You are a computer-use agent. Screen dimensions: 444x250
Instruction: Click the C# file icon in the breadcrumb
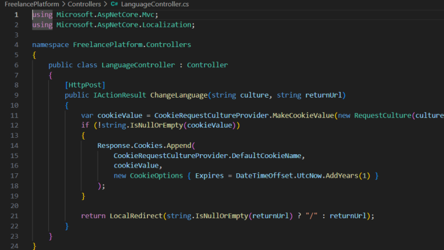pyautogui.click(x=114, y=4)
